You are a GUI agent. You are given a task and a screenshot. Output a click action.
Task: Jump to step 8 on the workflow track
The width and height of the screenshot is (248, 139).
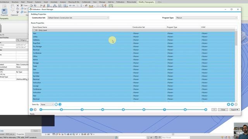point(185,110)
